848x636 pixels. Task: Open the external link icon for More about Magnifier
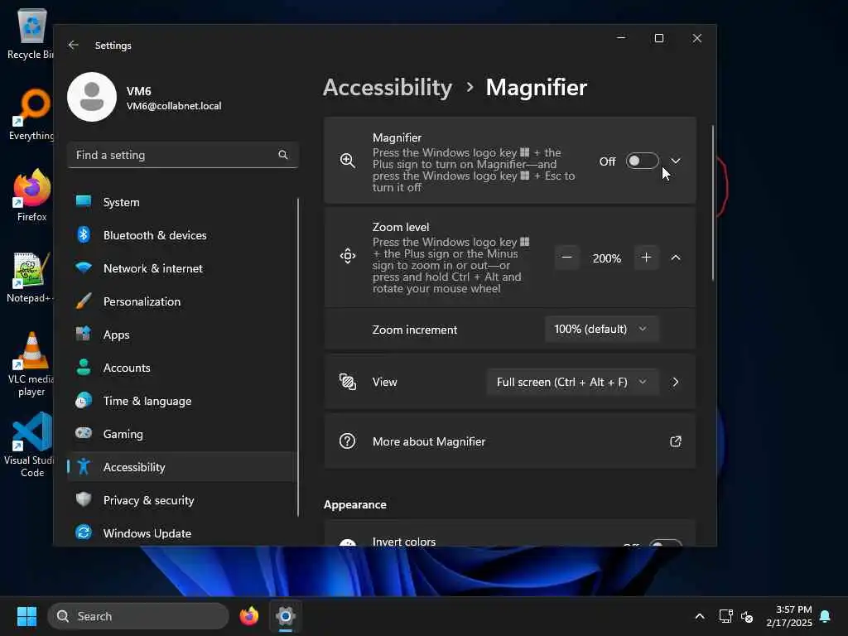(x=676, y=441)
